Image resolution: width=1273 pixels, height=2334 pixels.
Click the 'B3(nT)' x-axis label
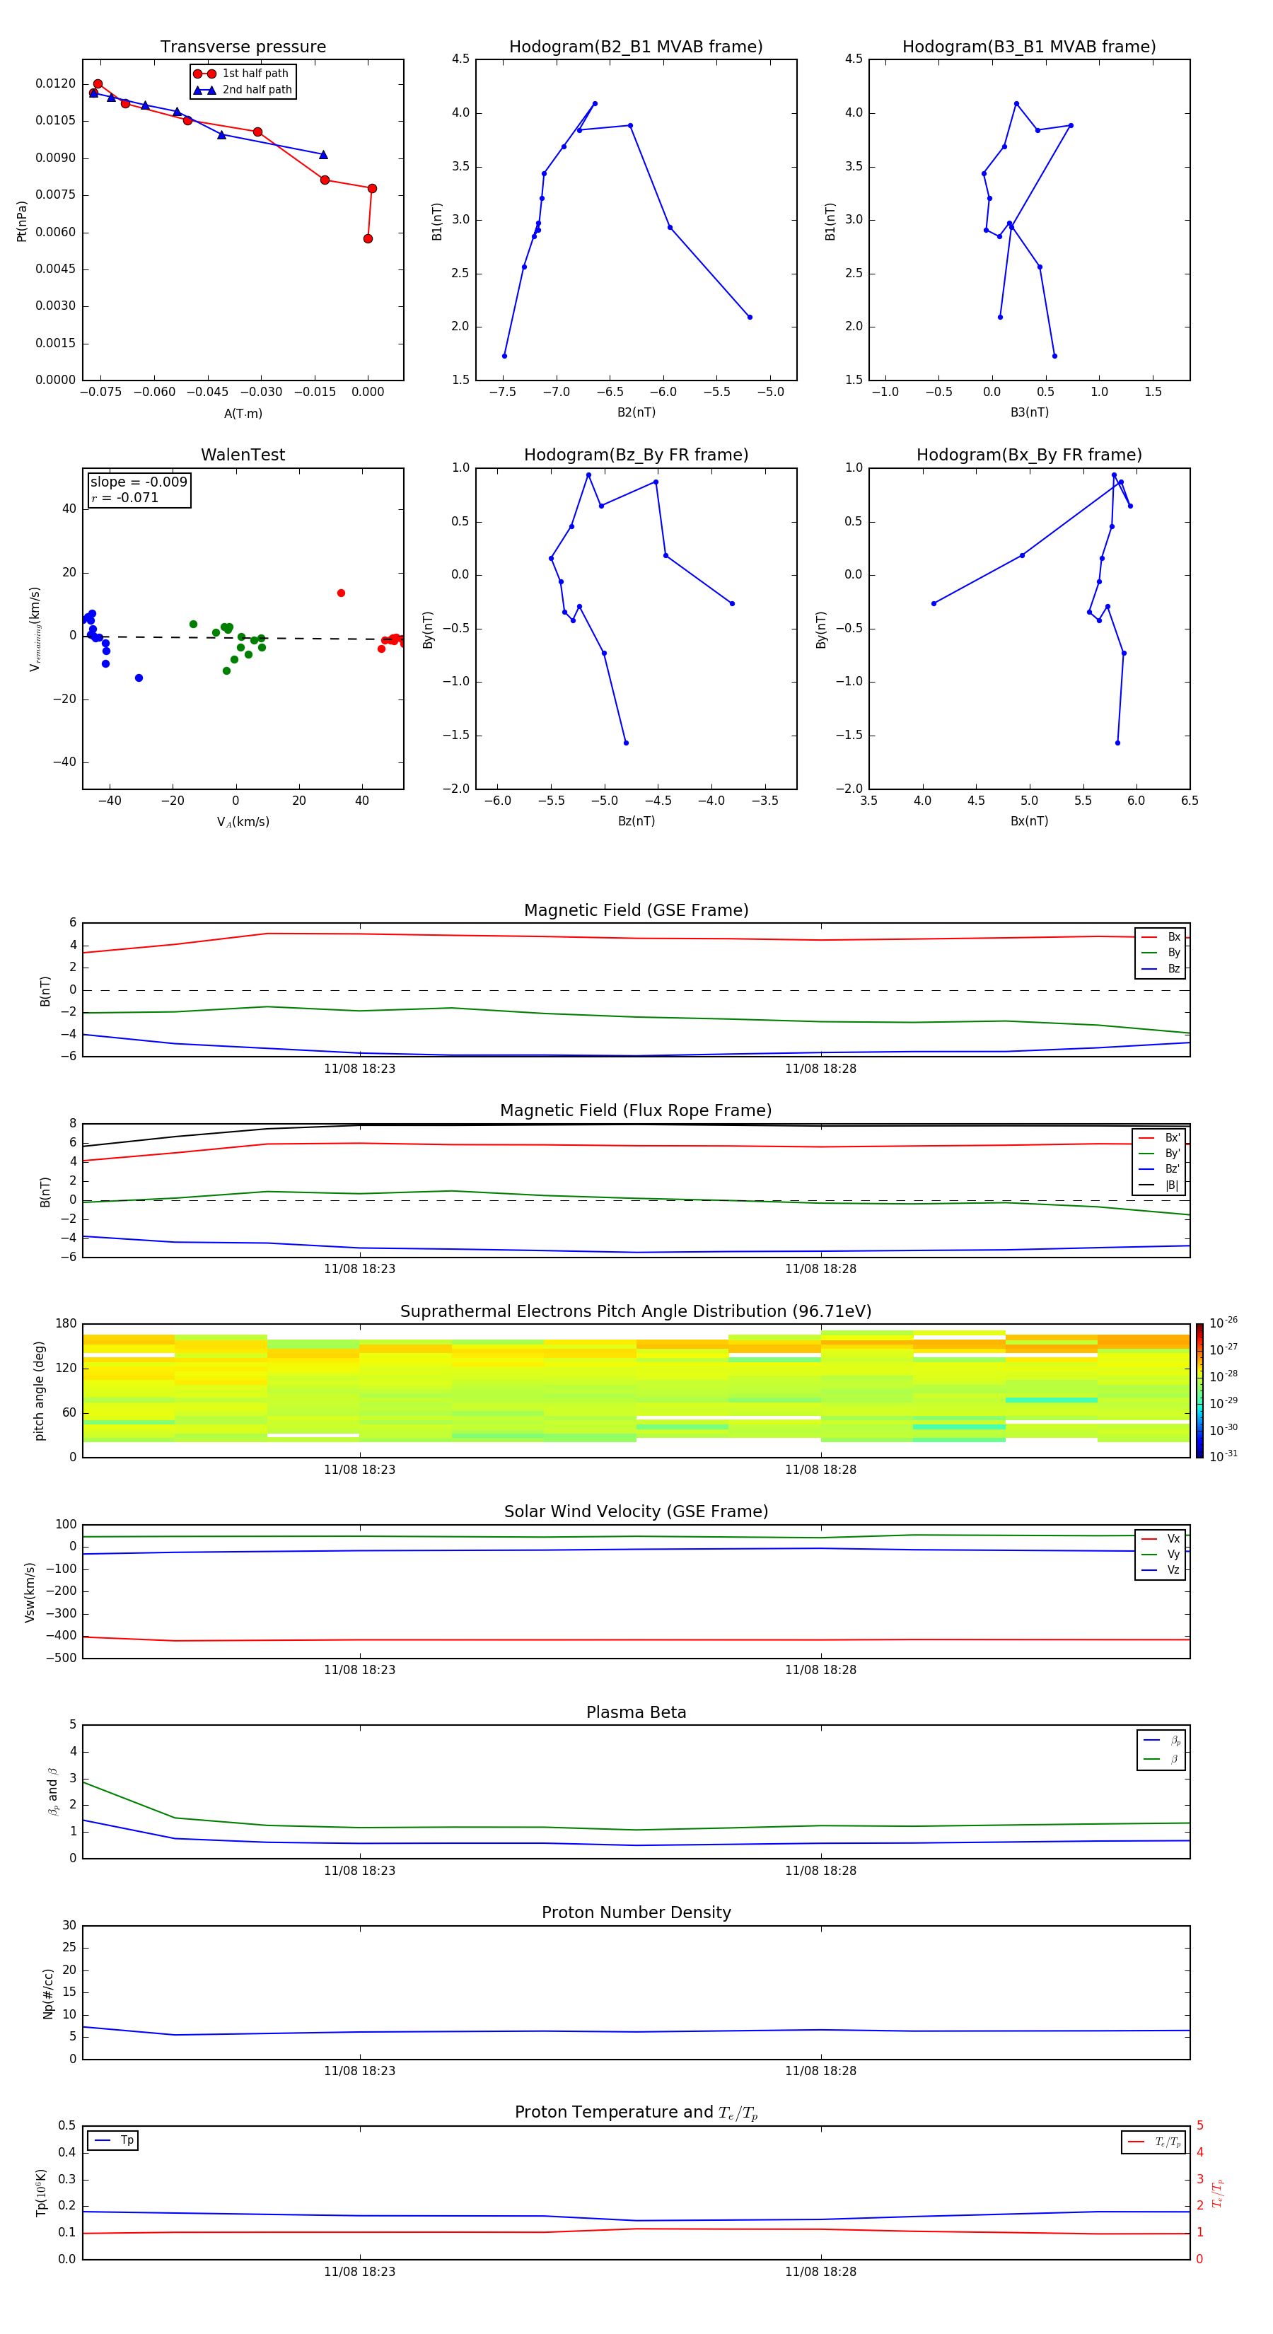point(1029,412)
